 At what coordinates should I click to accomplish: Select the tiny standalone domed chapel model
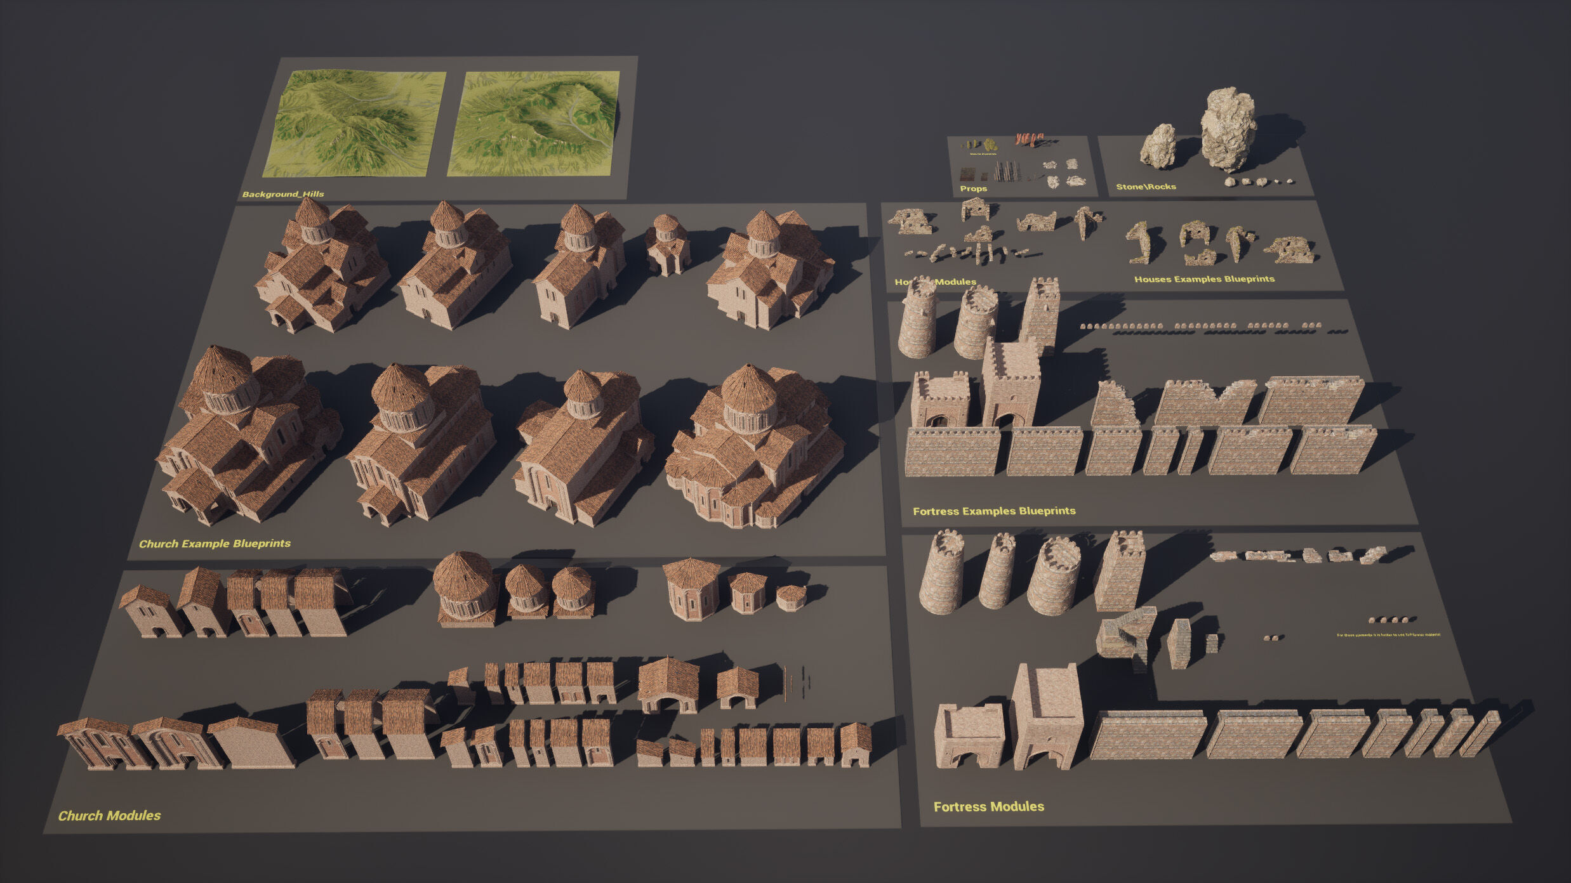(667, 244)
